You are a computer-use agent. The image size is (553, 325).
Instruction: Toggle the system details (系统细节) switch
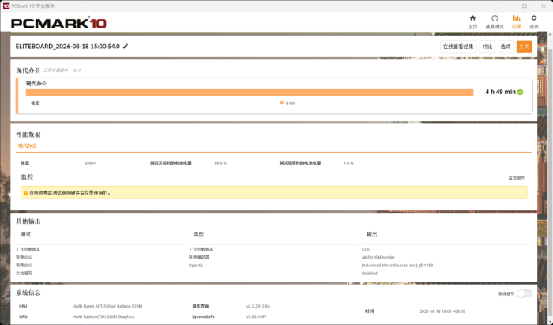point(524,293)
